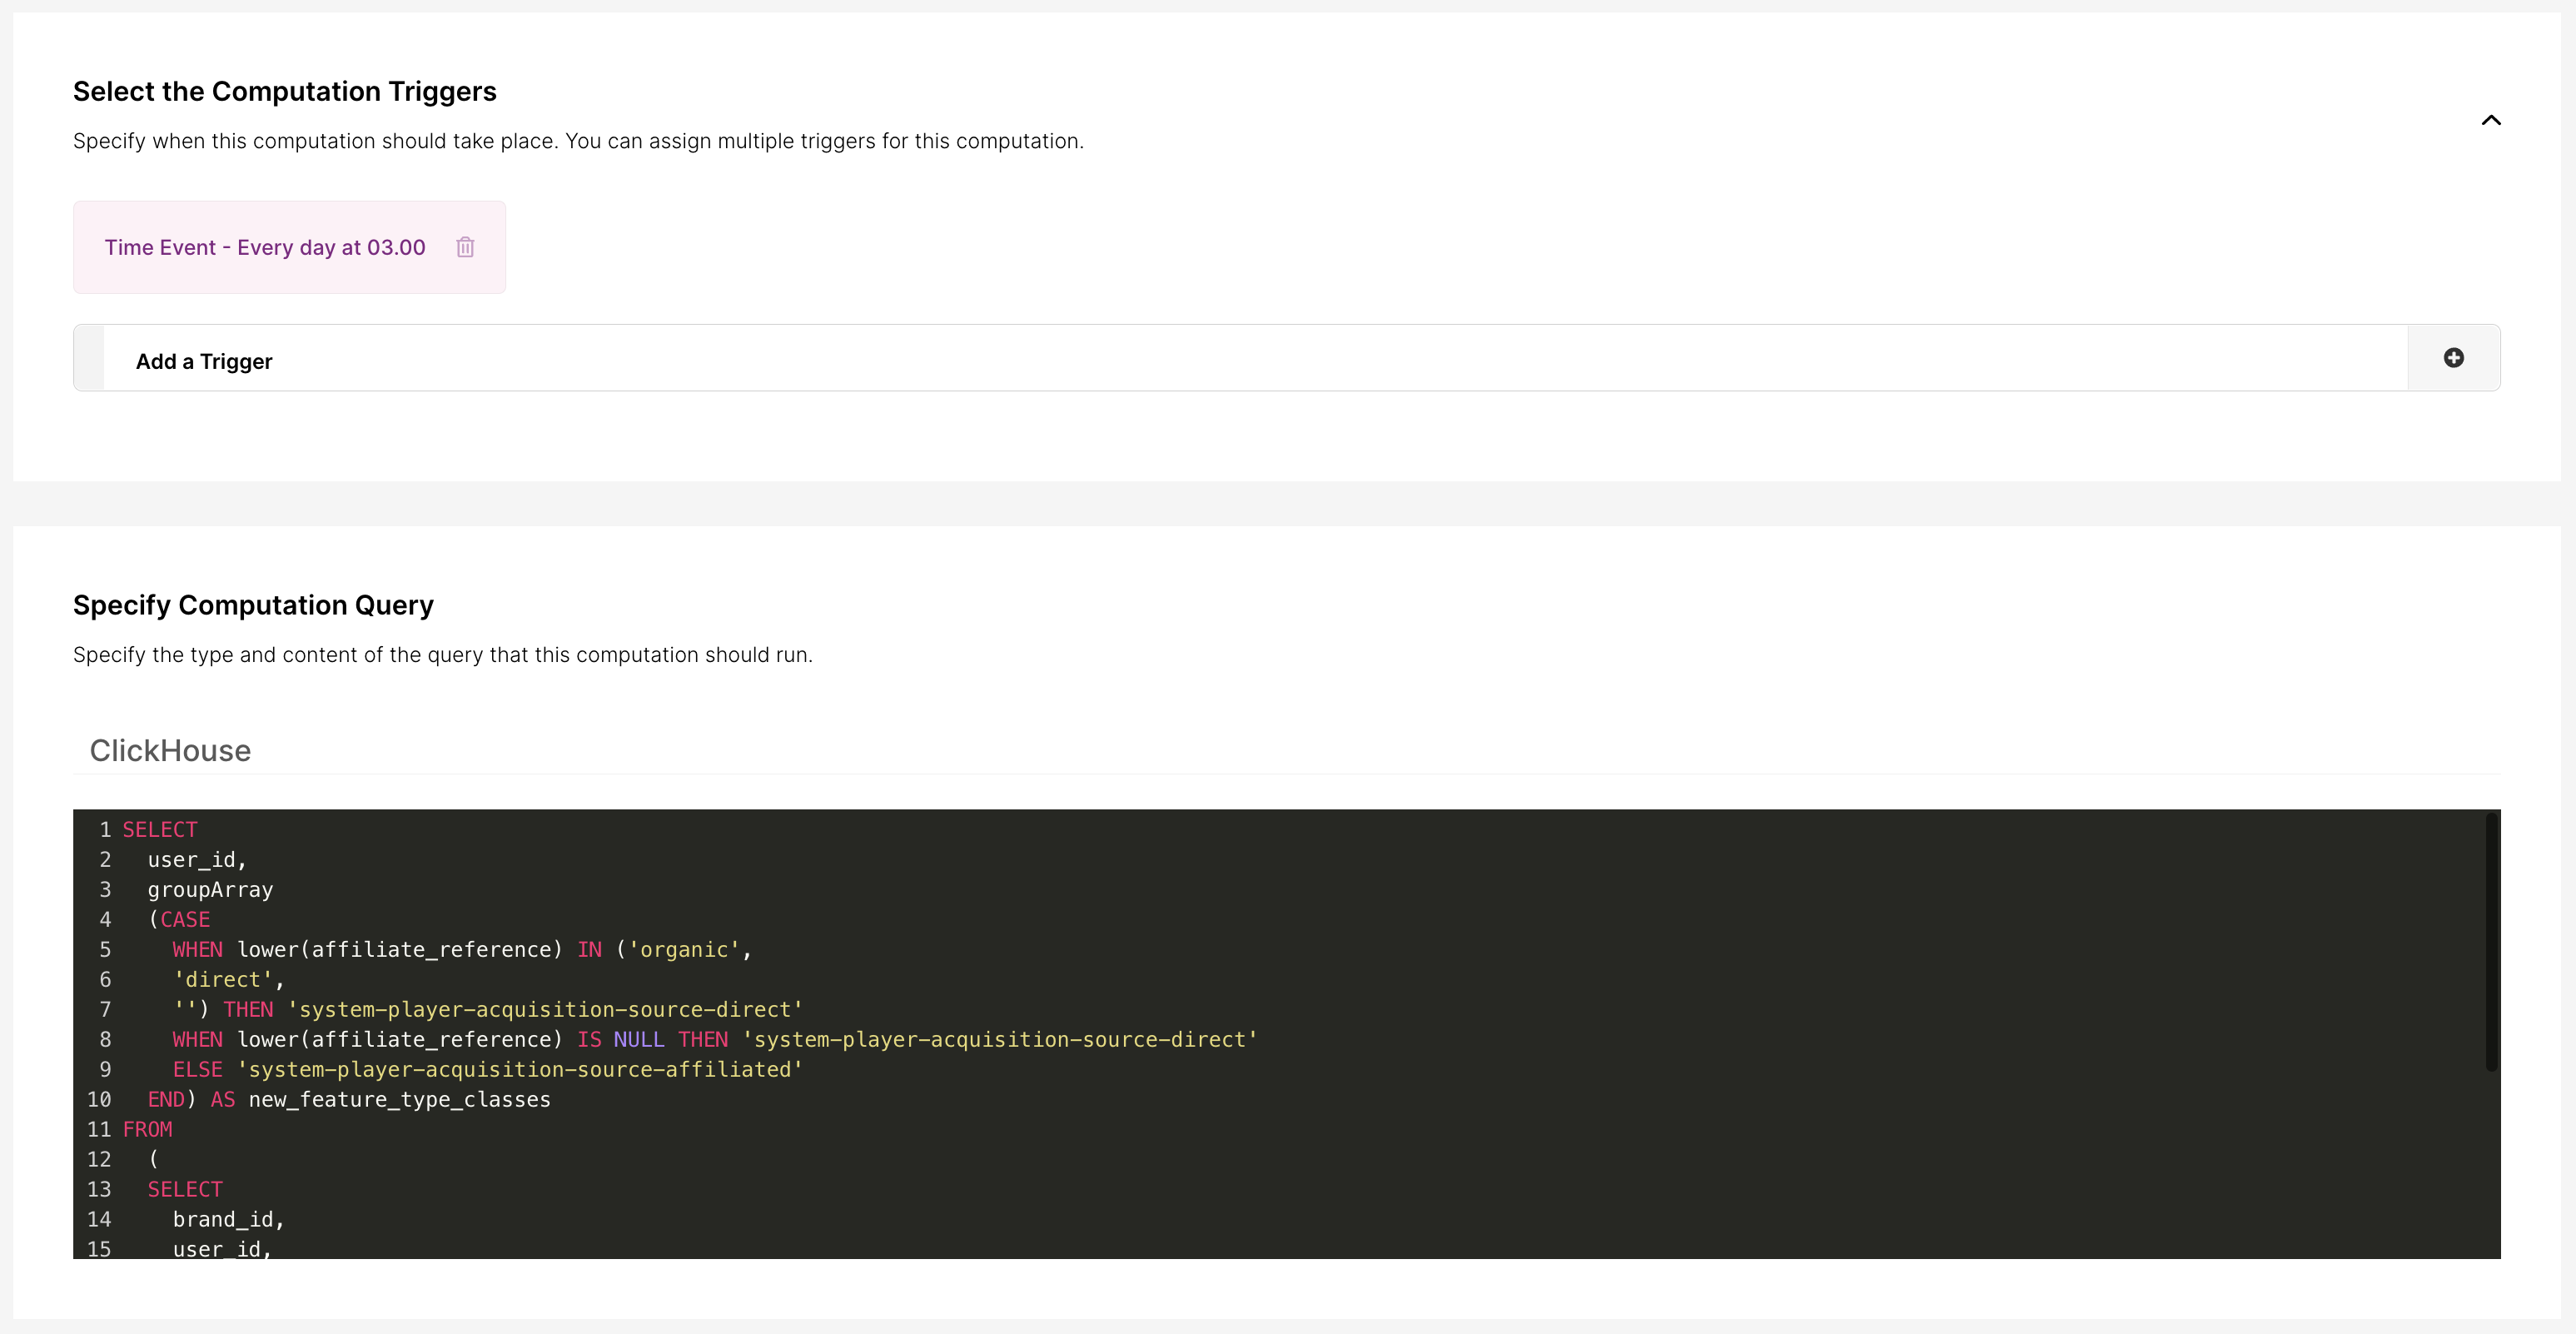Click the IS NULL condition on line 8
Image resolution: width=2576 pixels, height=1334 pixels.
[x=620, y=1040]
